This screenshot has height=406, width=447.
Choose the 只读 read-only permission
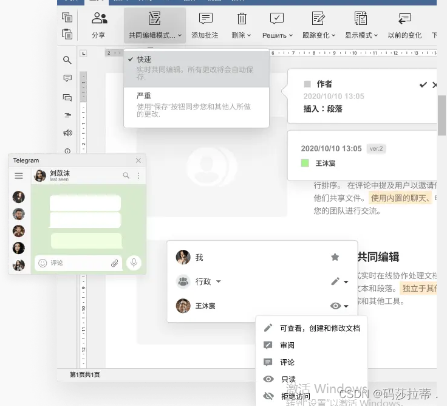(312, 379)
